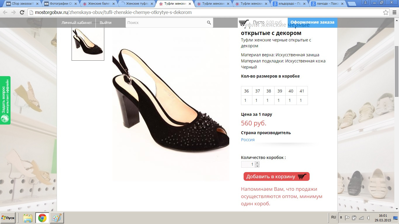Screen dimensions: 399x224
Task: Click the browser back arrow
Action: tap(5, 13)
